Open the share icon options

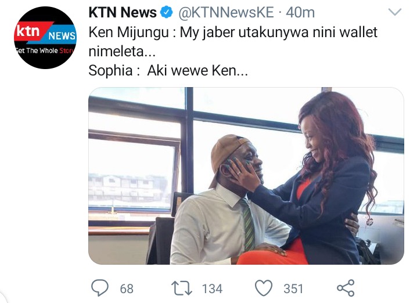346,288
